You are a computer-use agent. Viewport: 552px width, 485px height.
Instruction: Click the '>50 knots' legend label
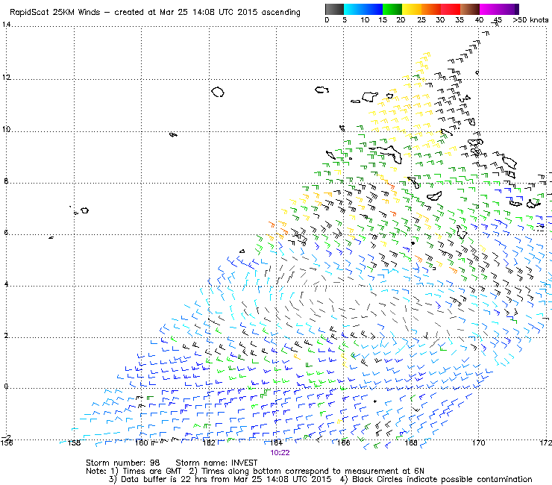point(530,20)
